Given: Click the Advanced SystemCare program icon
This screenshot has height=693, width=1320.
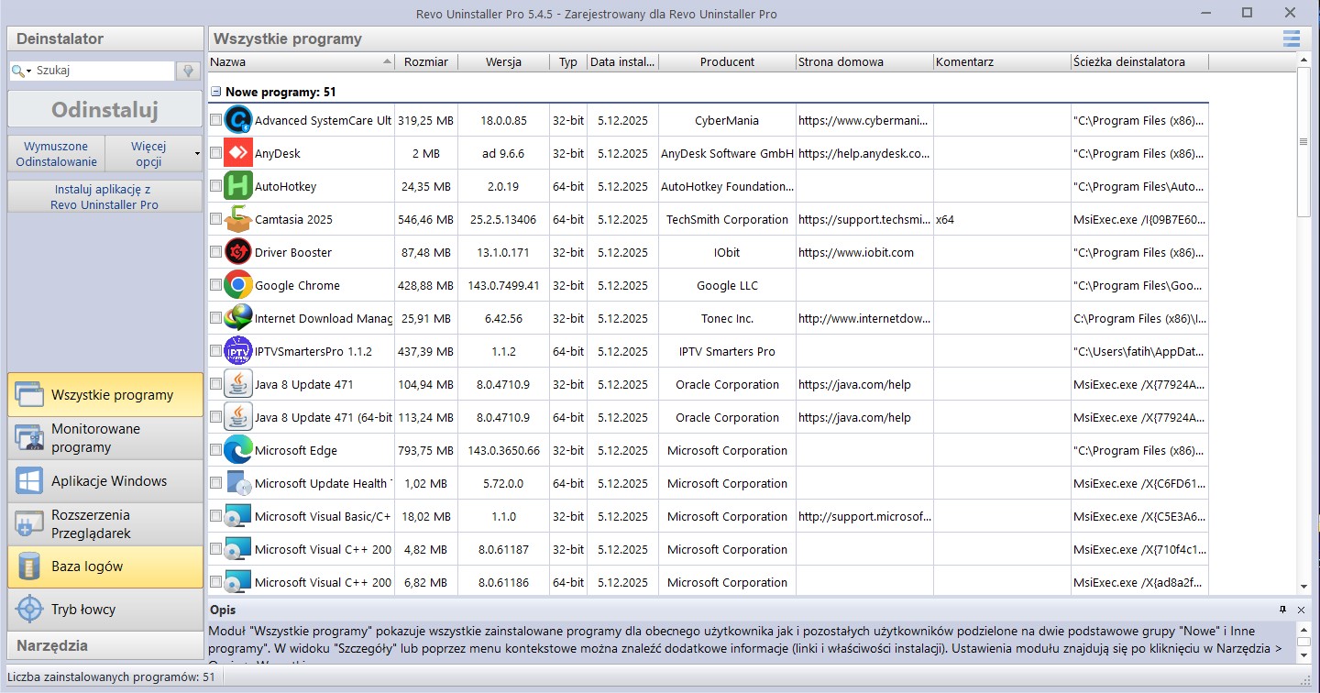Looking at the screenshot, I should (x=238, y=120).
